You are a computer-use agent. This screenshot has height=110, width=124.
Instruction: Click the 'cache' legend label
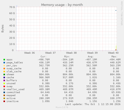[10, 77]
